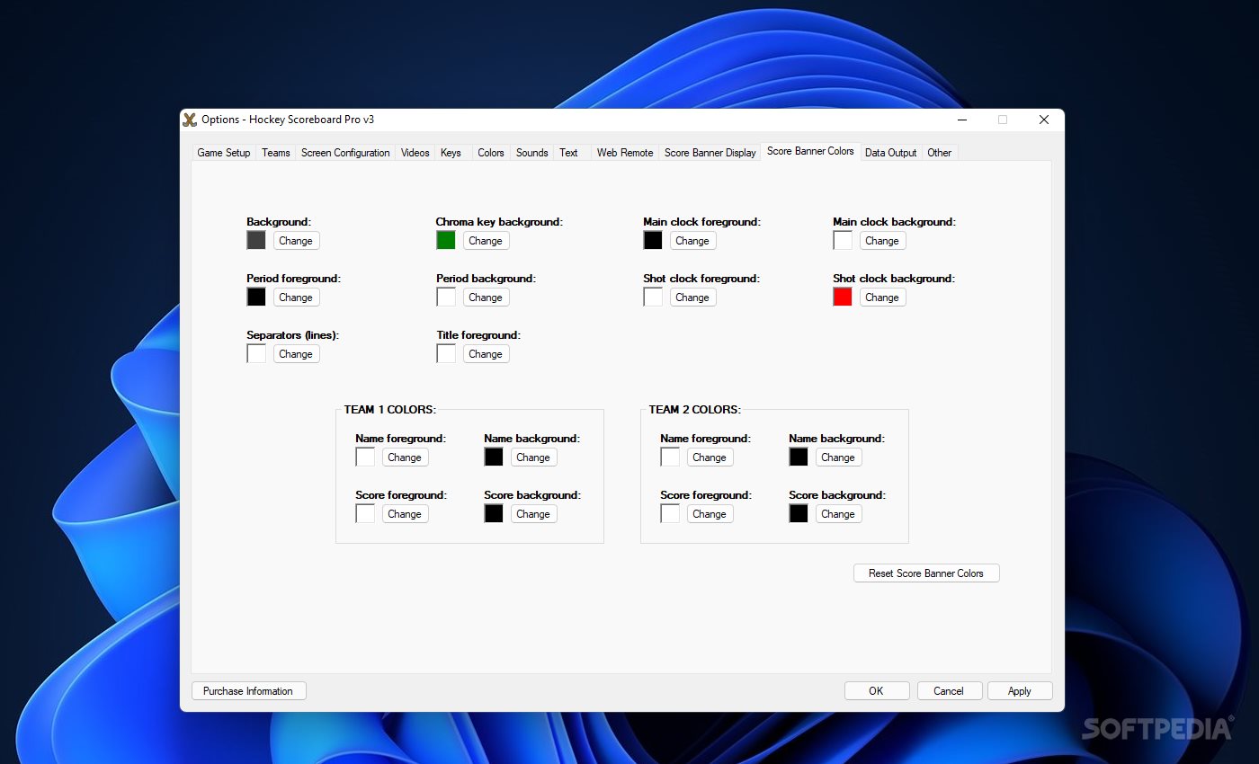Click the black Period foreground swatch
Screen dimensions: 1259x764
point(256,297)
